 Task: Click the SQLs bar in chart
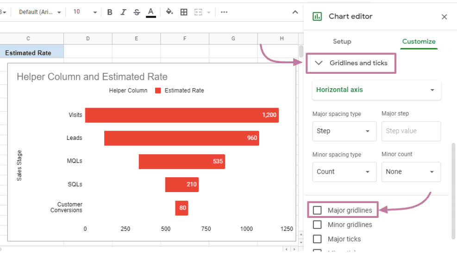[182, 185]
